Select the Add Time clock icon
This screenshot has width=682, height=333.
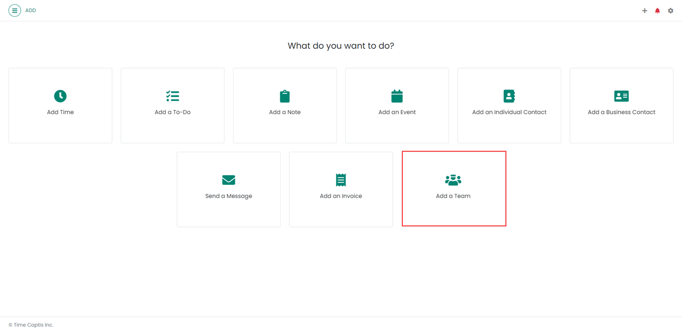[x=60, y=96]
